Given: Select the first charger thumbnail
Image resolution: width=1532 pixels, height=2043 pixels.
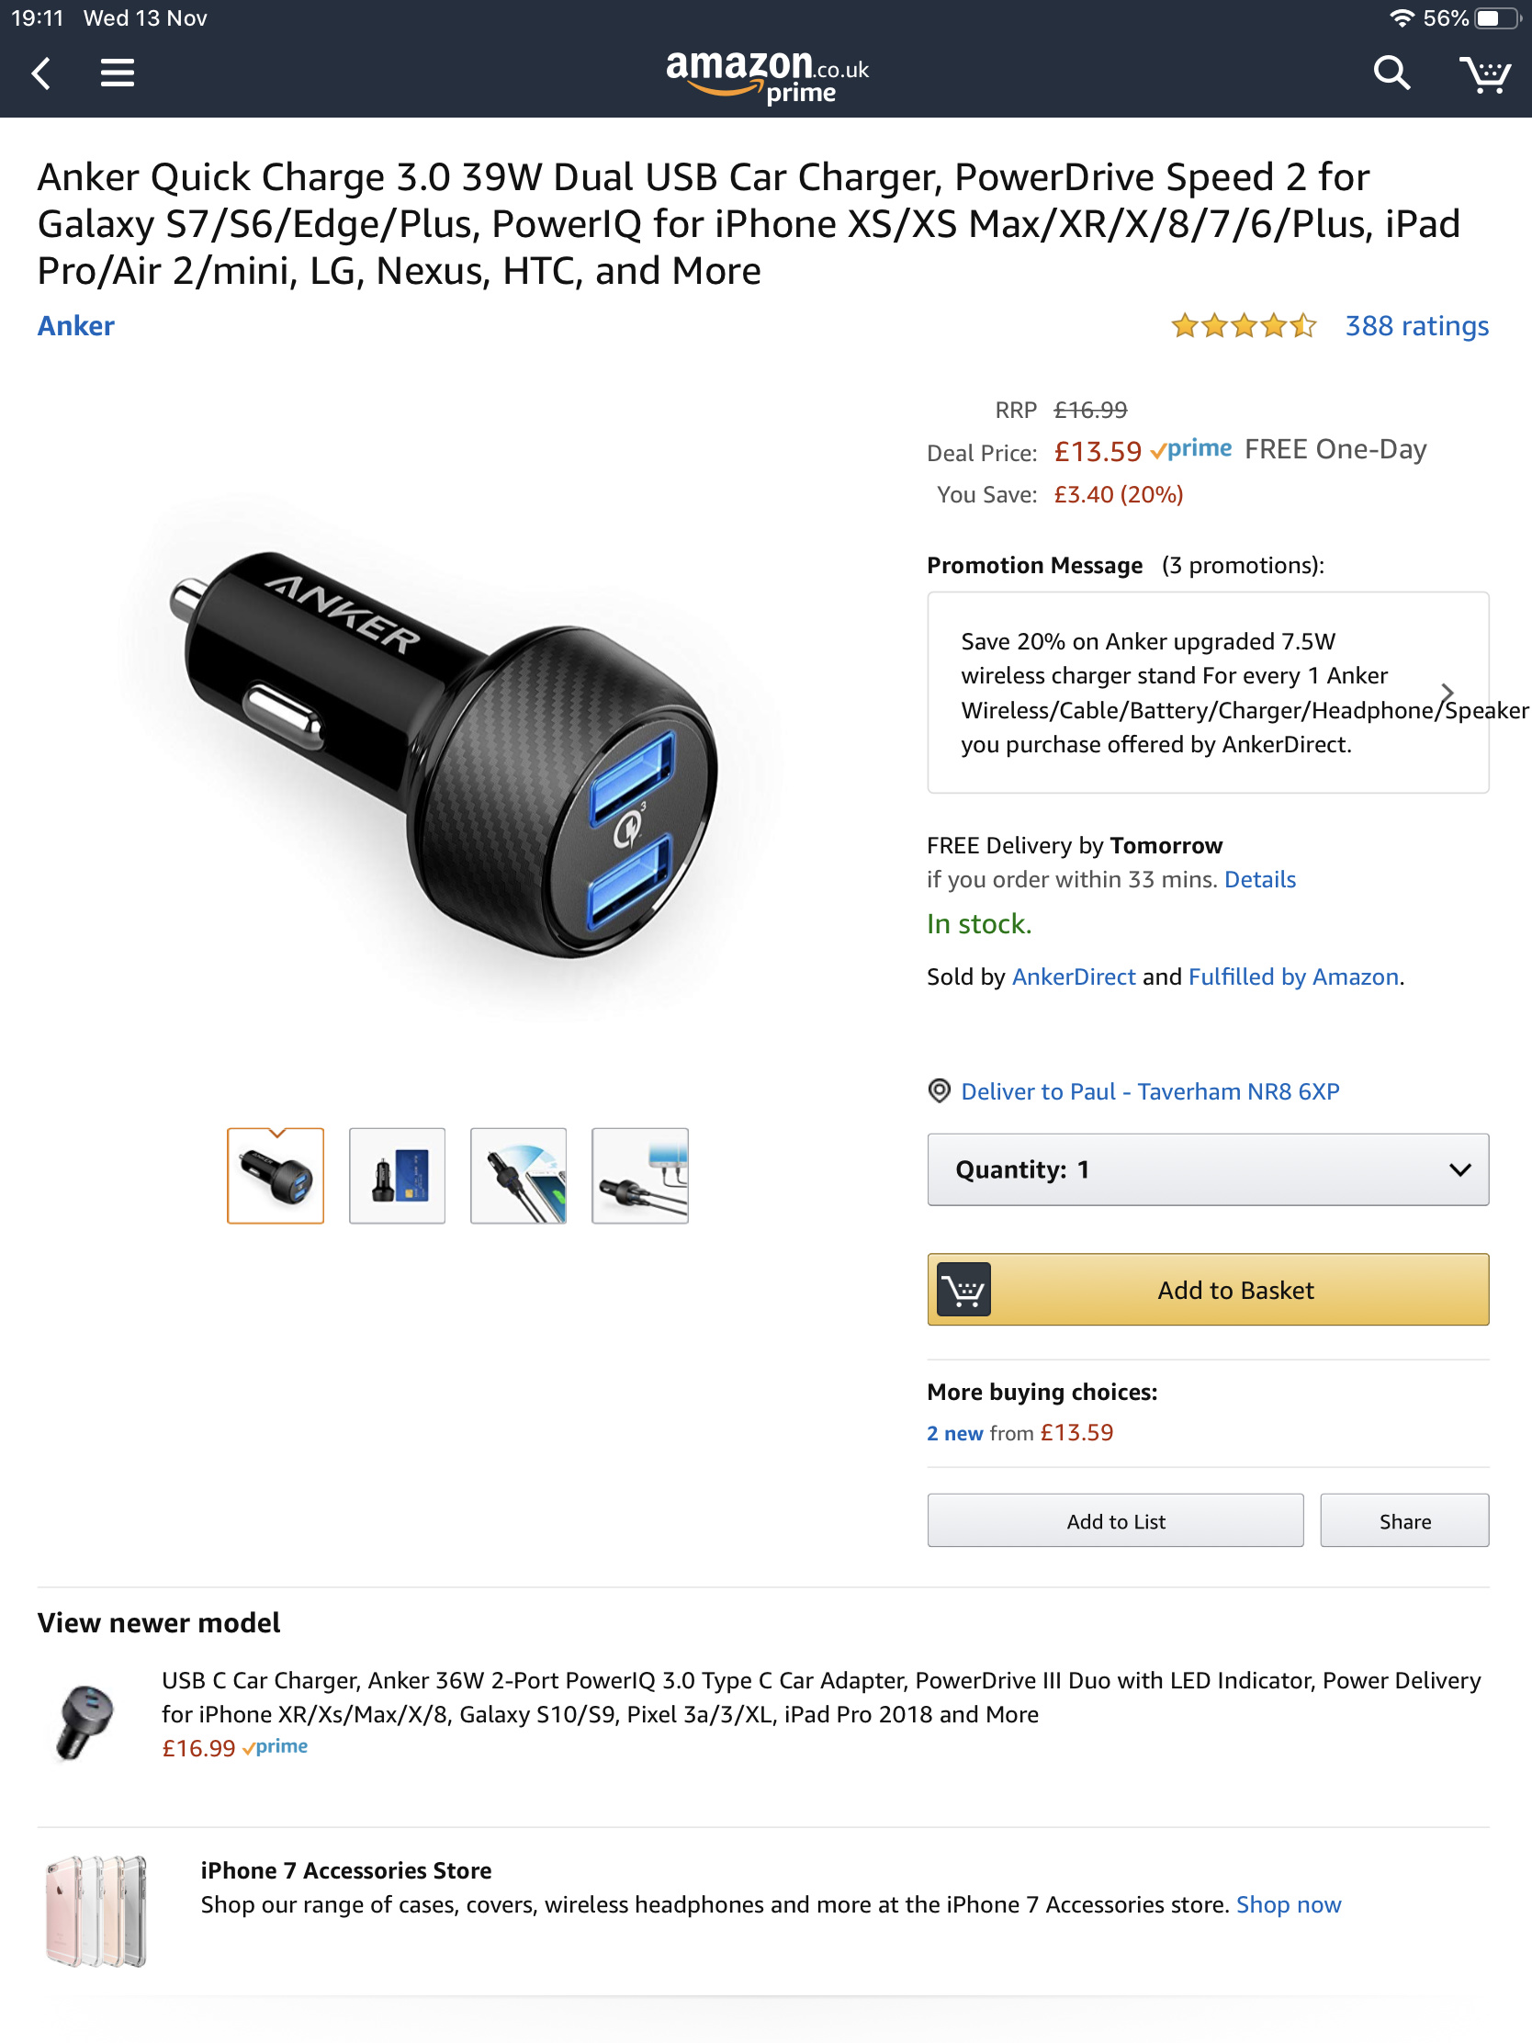Looking at the screenshot, I should (276, 1176).
